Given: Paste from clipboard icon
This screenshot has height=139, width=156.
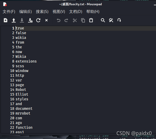Looking at the screenshot, I should click(91, 20).
